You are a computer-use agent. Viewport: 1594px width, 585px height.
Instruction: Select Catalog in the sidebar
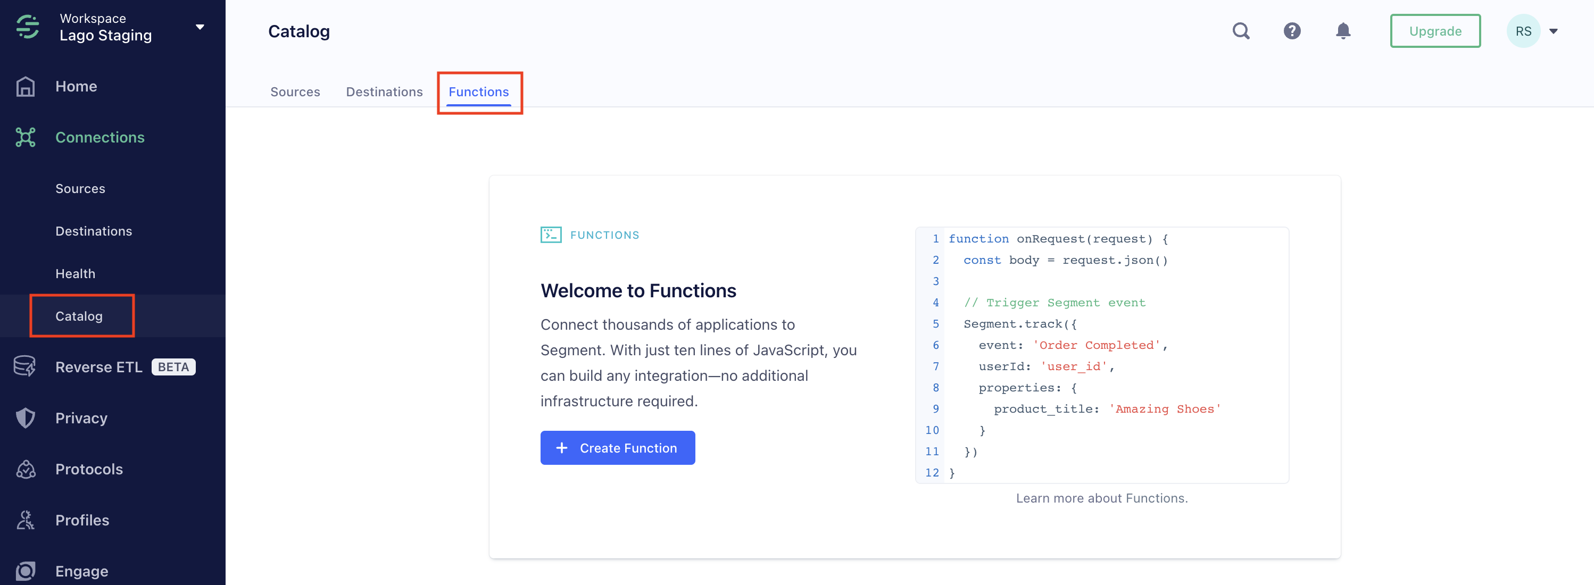[x=79, y=316]
